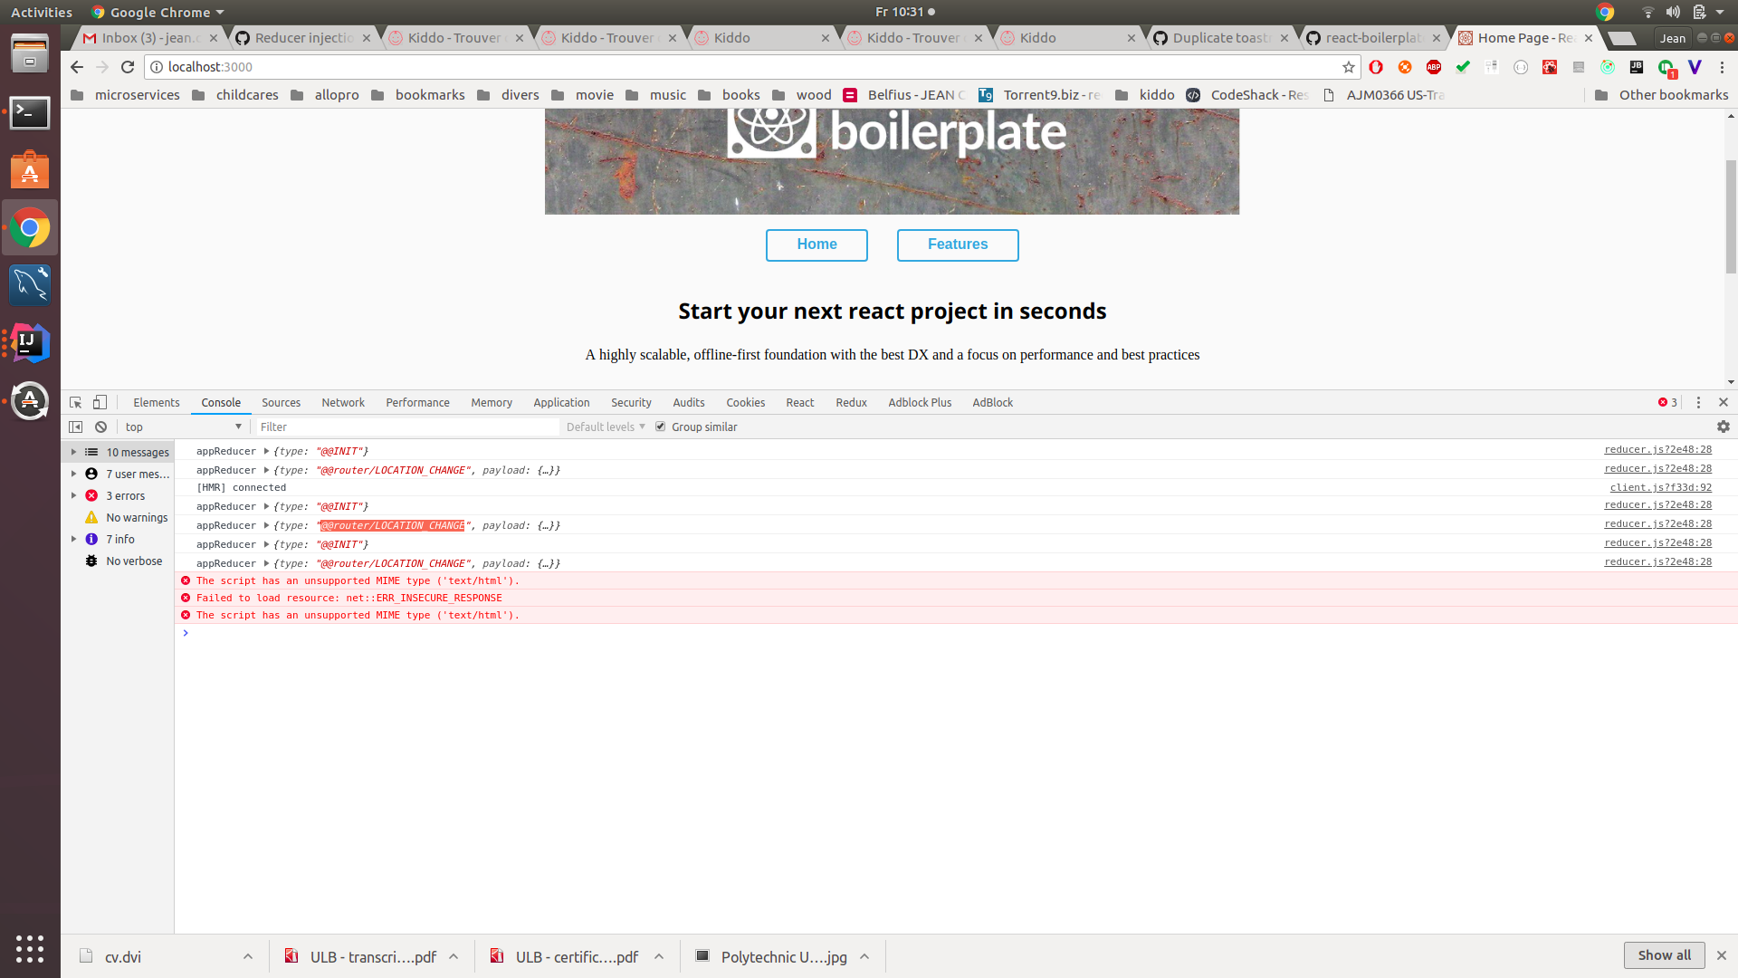This screenshot has height=978, width=1738.
Task: Open the IntelliJ IDEA dock icon
Action: (30, 343)
